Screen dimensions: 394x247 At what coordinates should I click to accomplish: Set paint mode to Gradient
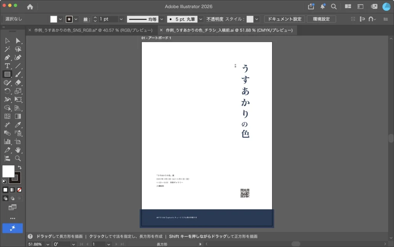[x=12, y=190]
